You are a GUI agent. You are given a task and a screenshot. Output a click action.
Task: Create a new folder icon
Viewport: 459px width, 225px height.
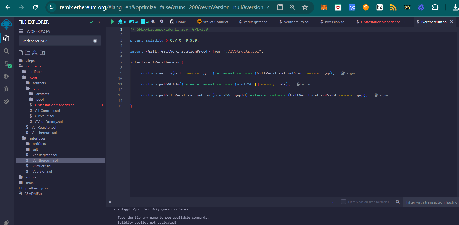[x=27, y=53]
